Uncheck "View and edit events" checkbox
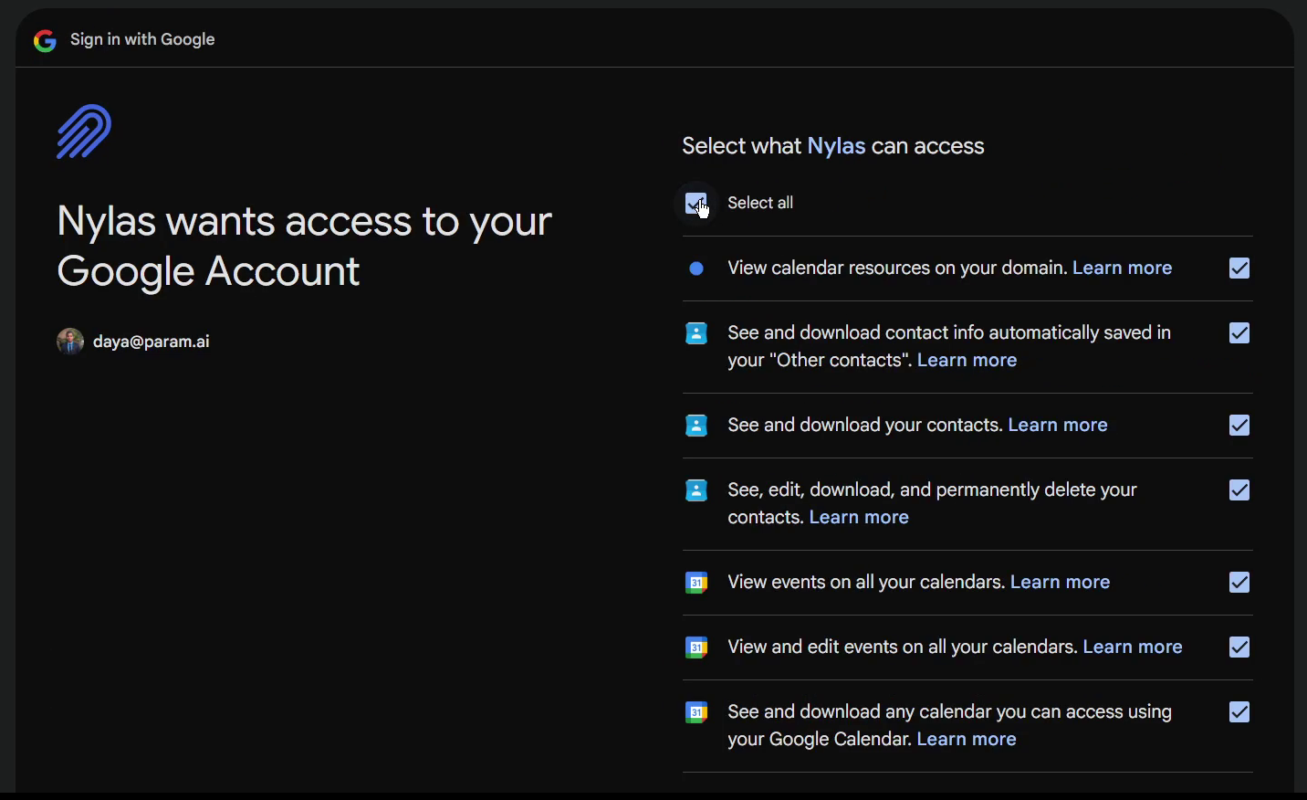This screenshot has width=1307, height=800. [1239, 647]
